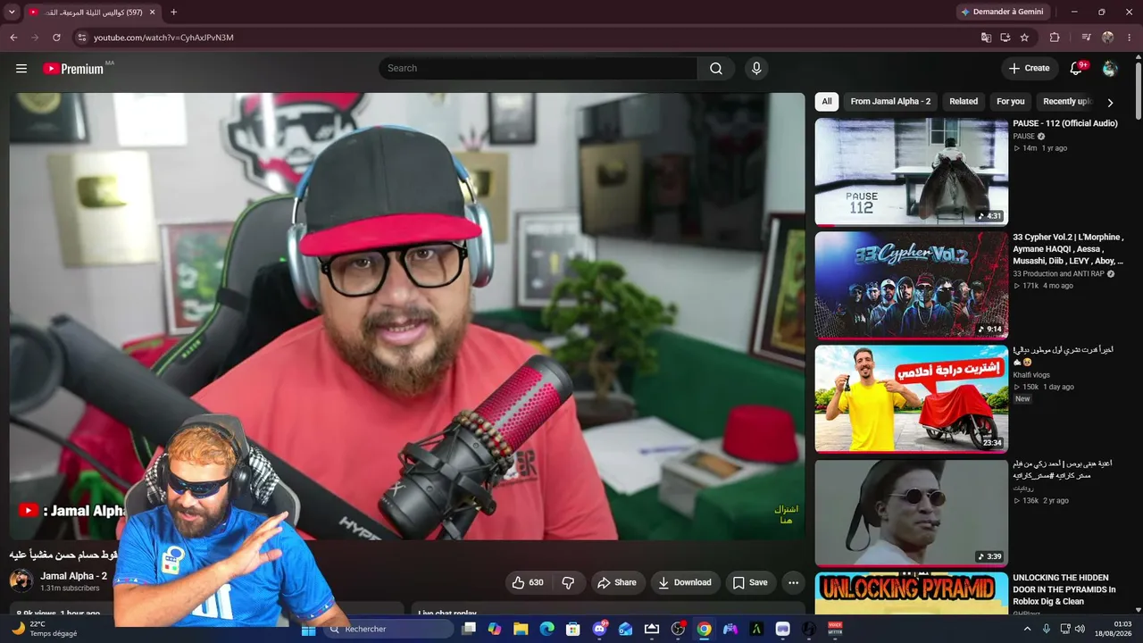The height and width of the screenshot is (643, 1143).
Task: Dislike the video
Action: point(569,582)
